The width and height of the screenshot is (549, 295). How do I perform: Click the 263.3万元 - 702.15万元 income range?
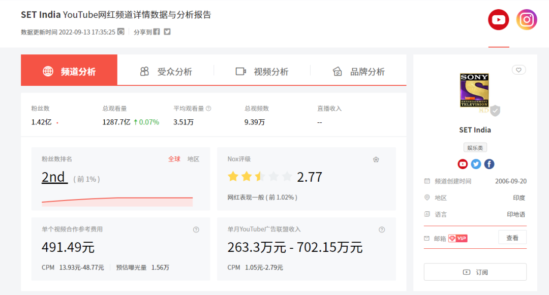[x=295, y=247]
